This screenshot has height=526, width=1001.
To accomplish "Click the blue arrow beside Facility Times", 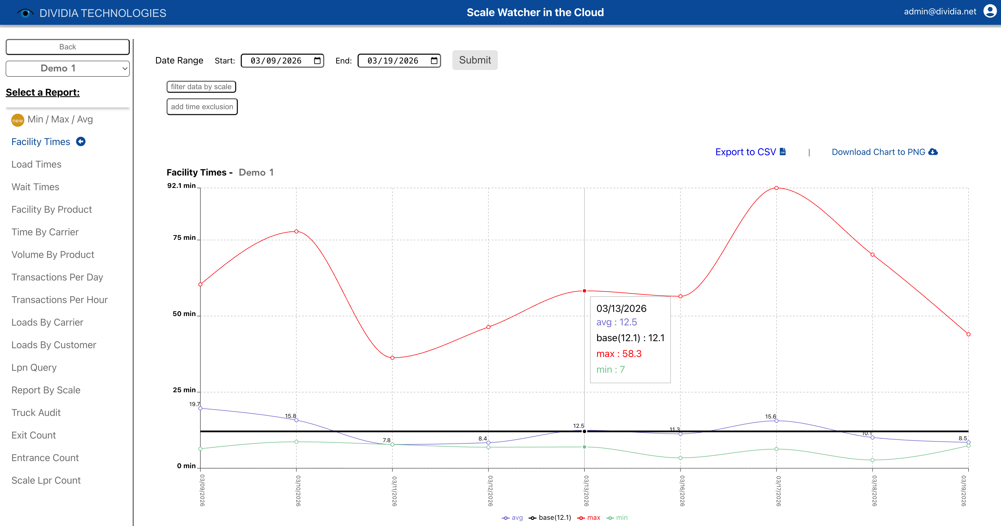I will coord(81,142).
